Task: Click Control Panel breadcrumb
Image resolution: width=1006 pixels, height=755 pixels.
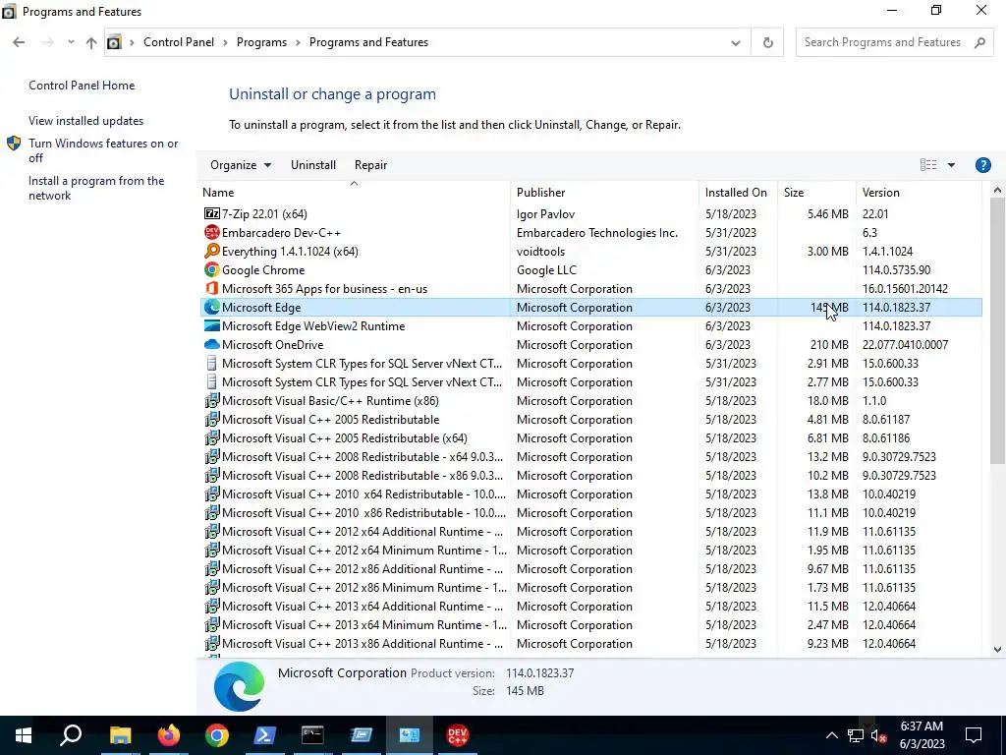Action: tap(179, 42)
